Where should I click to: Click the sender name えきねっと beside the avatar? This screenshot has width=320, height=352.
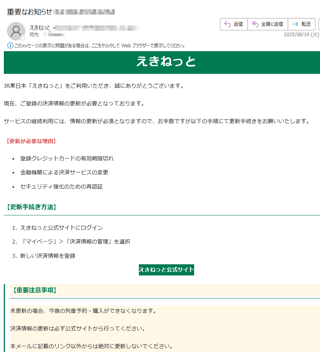coord(40,28)
